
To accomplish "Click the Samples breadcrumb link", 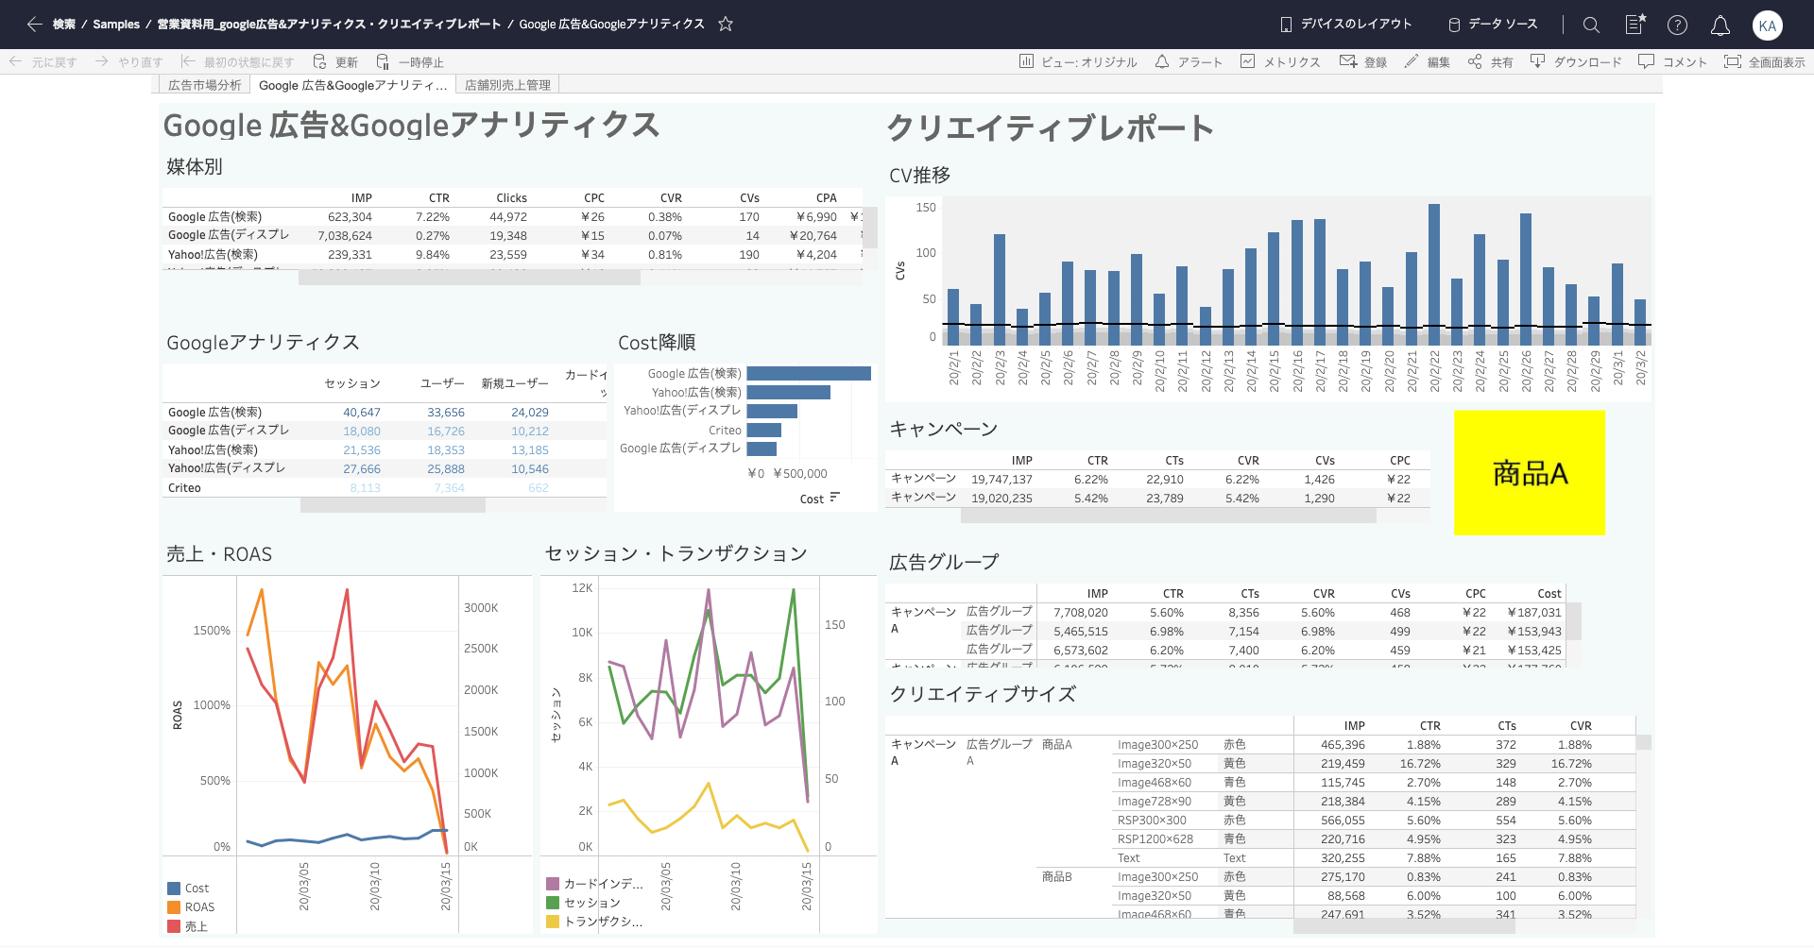I will point(116,25).
